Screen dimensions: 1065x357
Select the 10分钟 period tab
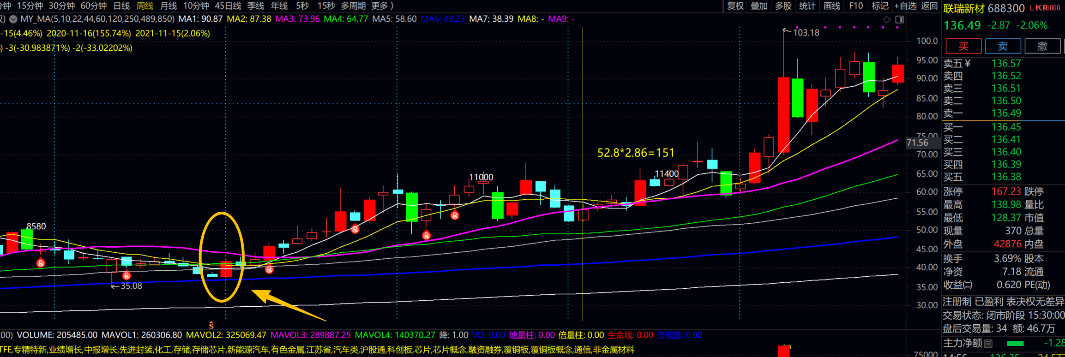coord(196,6)
